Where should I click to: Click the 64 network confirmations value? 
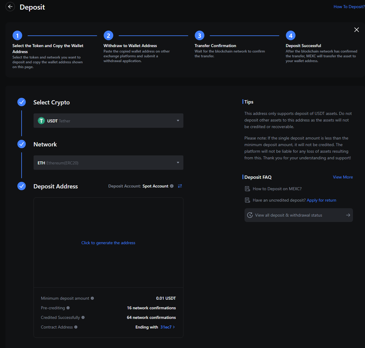(x=151, y=317)
